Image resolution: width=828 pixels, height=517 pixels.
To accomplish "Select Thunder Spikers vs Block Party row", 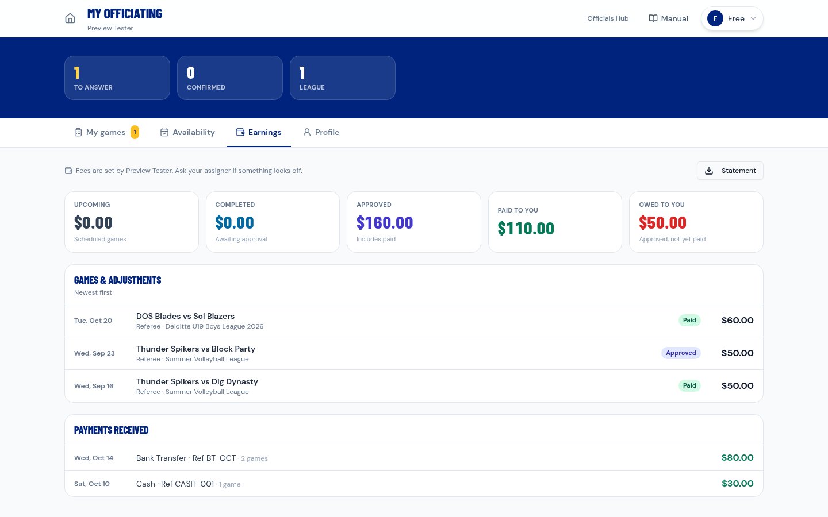I will [x=414, y=353].
